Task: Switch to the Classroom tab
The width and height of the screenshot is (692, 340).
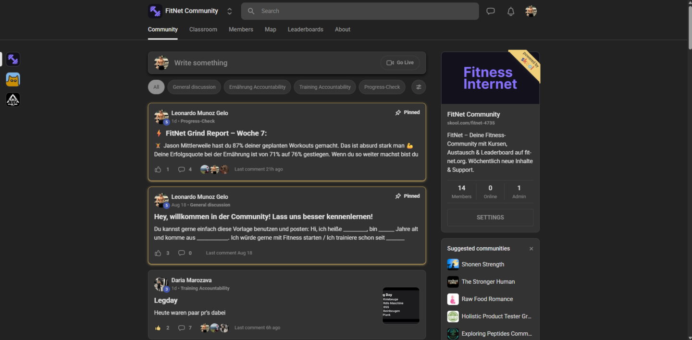Action: (203, 29)
